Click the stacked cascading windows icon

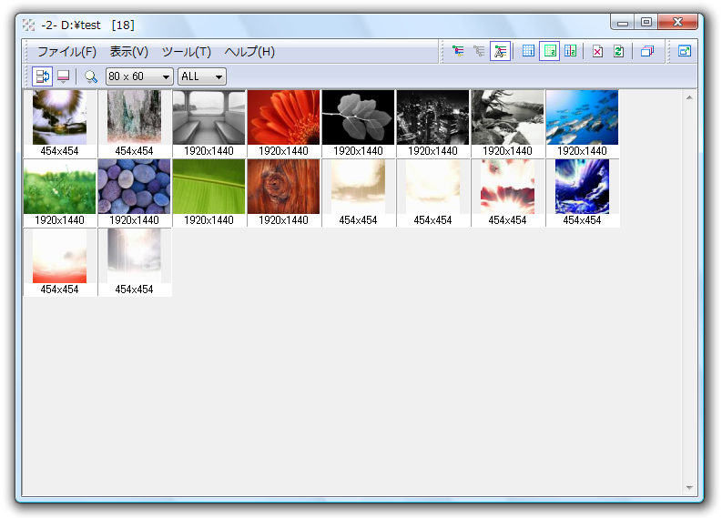tap(647, 51)
